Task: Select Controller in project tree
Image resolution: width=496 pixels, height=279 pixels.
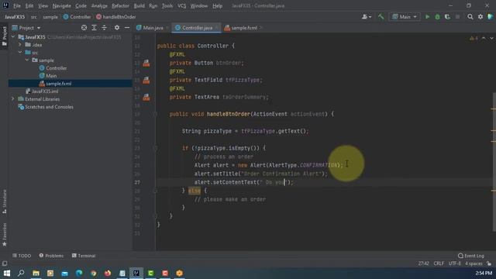Action: (56, 68)
